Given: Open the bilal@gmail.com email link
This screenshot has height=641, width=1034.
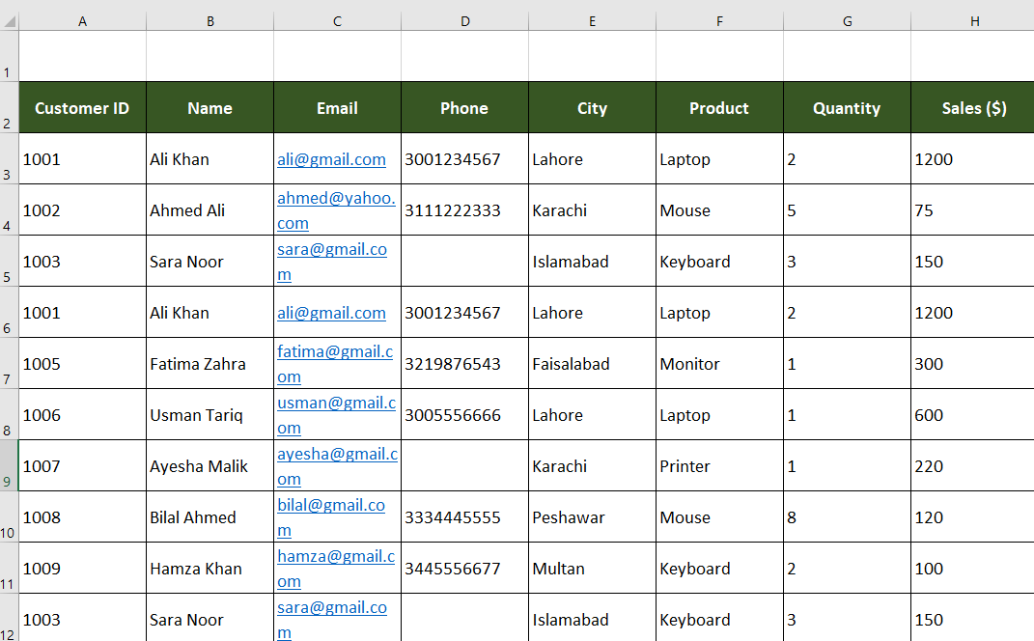Looking at the screenshot, I should [330, 517].
